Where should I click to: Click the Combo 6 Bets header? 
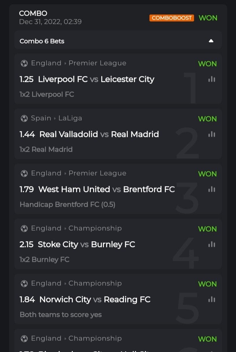click(x=42, y=41)
